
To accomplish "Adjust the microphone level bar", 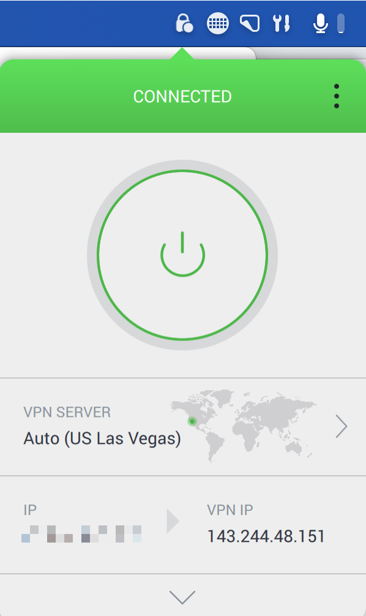I will click(x=341, y=23).
